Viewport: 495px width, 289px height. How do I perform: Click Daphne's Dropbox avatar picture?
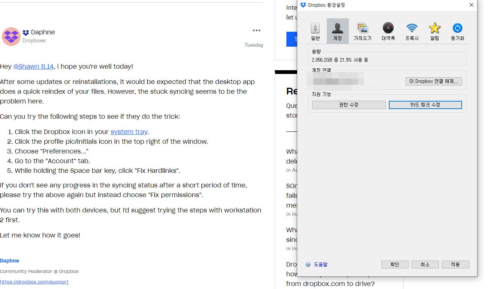click(x=11, y=37)
